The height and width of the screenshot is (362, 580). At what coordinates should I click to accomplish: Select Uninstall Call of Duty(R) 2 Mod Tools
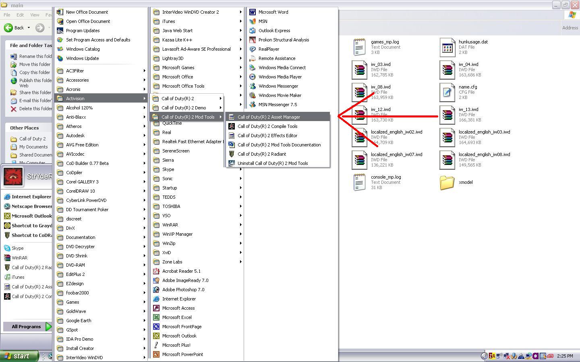tap(278, 163)
